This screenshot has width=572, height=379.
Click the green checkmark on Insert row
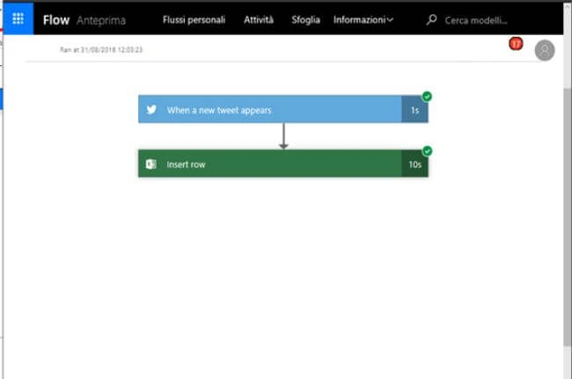[427, 151]
